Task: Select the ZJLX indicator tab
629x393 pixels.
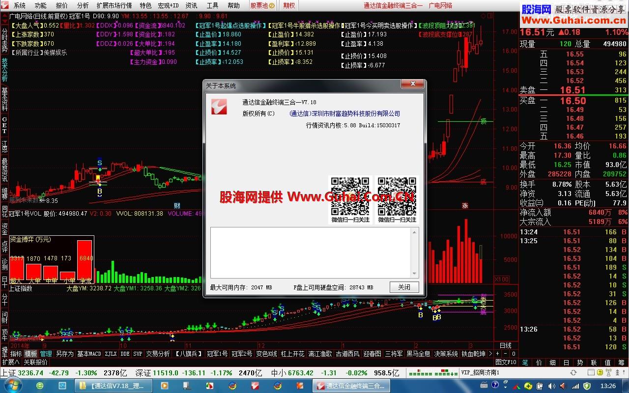Action: coord(111,354)
